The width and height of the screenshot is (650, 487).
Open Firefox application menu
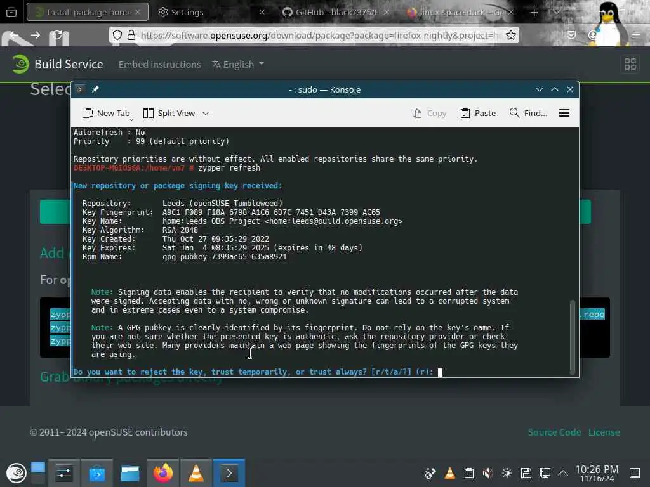pyautogui.click(x=636, y=36)
